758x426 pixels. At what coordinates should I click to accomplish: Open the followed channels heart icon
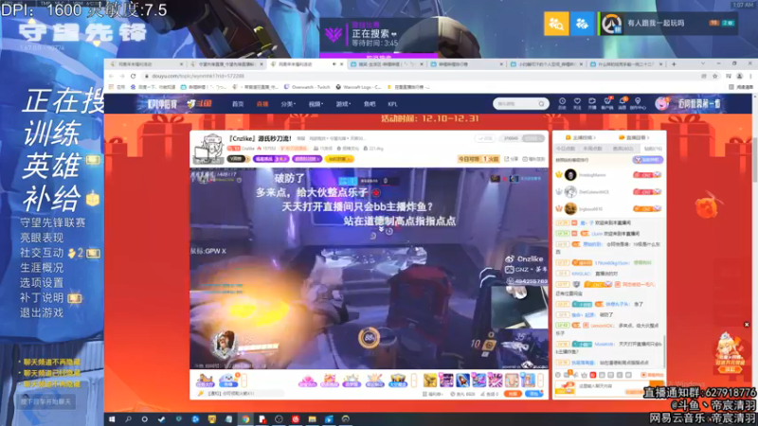(x=577, y=103)
